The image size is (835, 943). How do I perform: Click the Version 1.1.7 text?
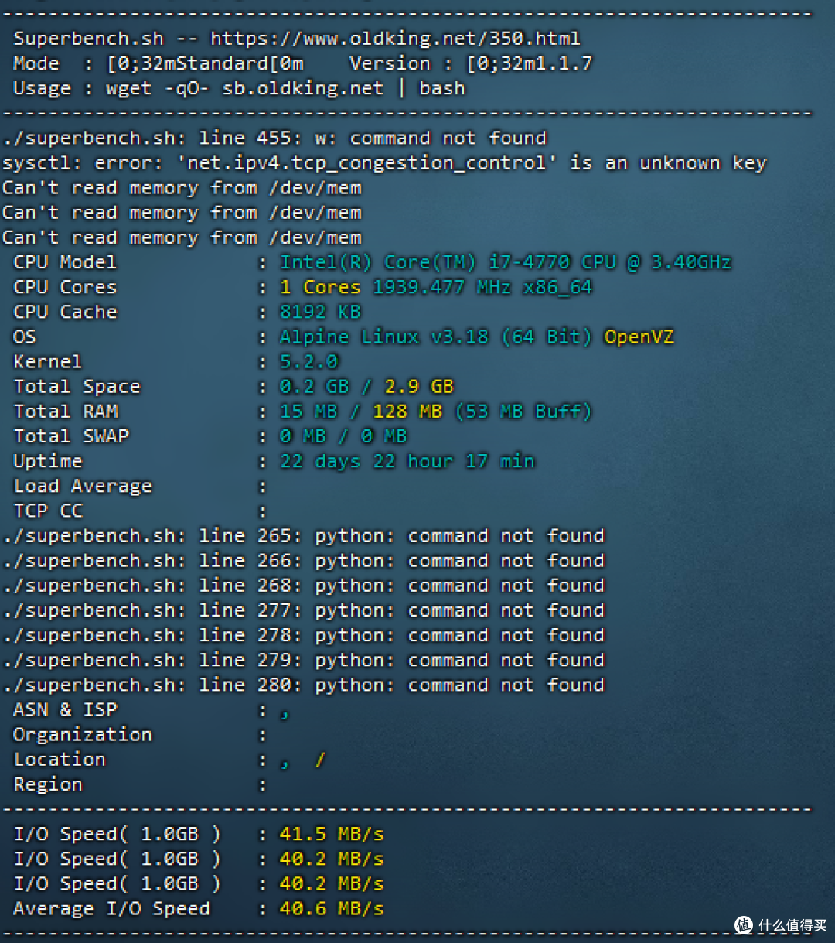click(471, 63)
